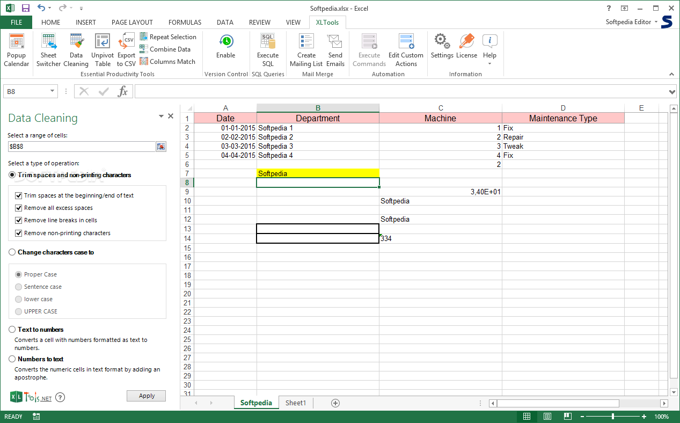Close the Data Cleaning pane
This screenshot has width=680, height=423.
point(171,116)
